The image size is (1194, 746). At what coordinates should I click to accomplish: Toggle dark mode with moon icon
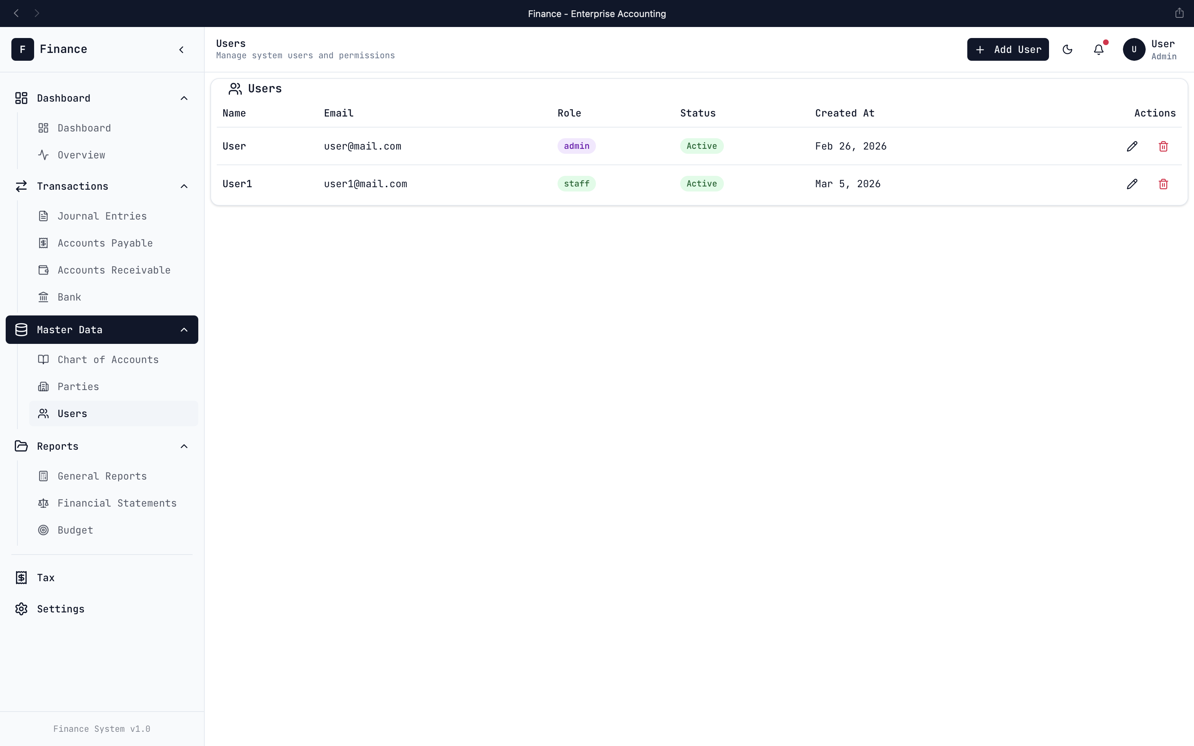click(x=1067, y=49)
